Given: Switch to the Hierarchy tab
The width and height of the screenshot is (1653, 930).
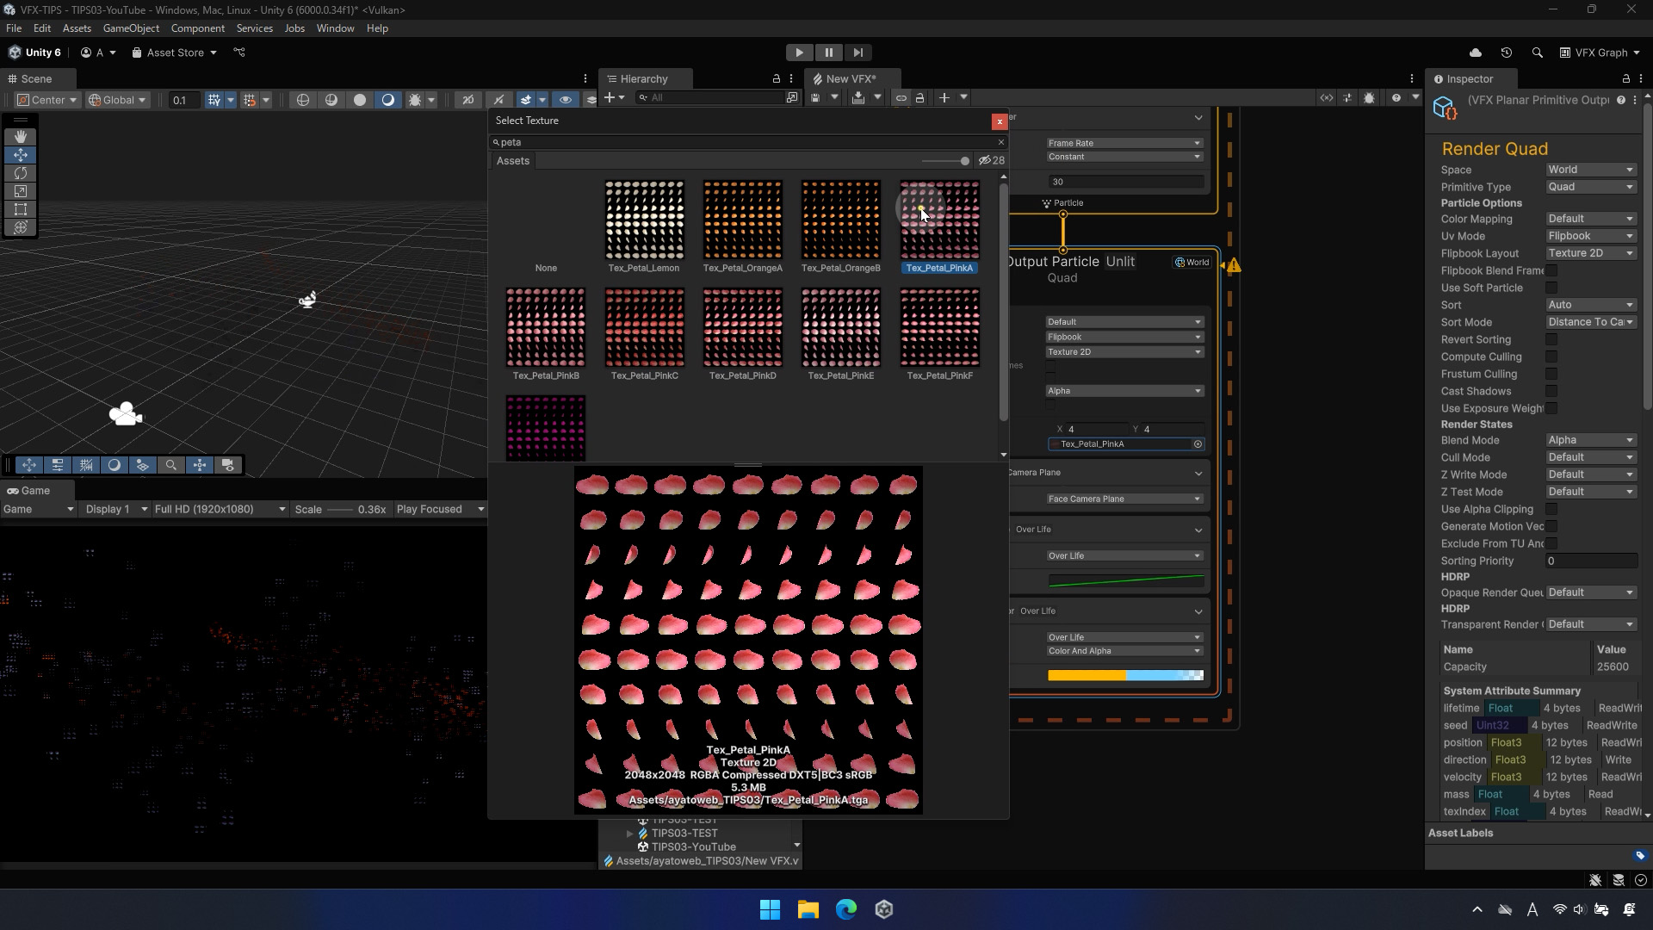Looking at the screenshot, I should click(643, 78).
